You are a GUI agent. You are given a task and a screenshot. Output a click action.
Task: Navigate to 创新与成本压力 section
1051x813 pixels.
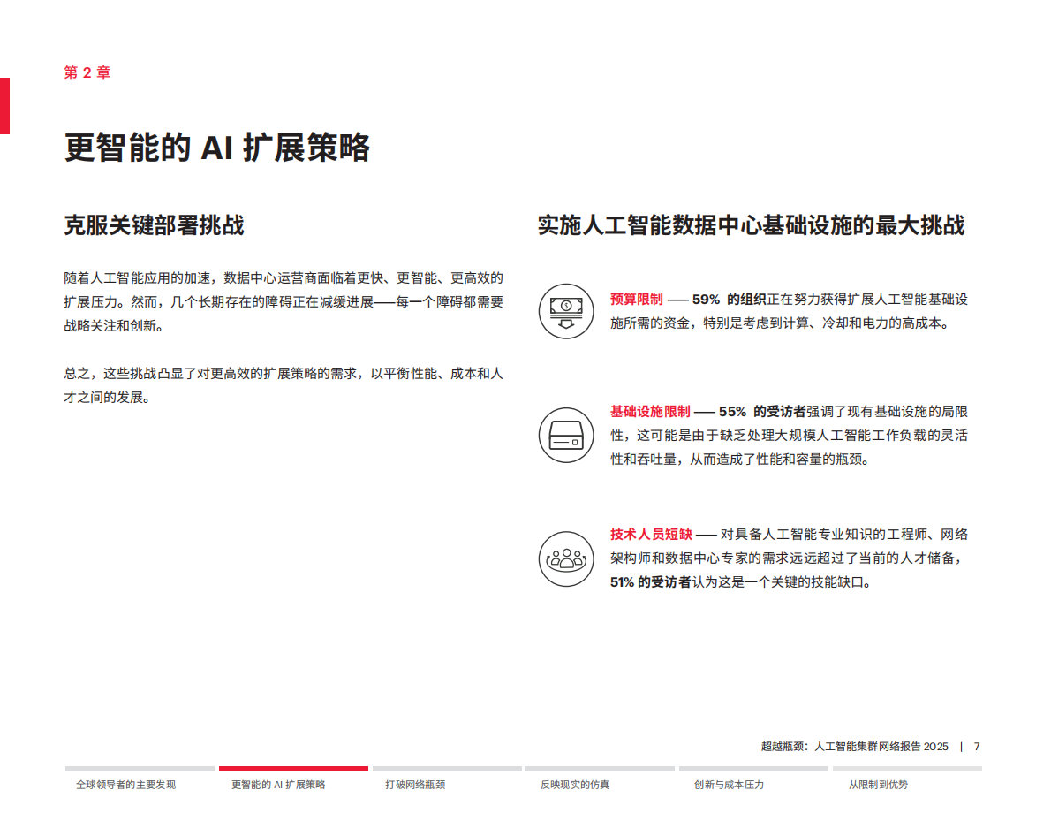727,784
